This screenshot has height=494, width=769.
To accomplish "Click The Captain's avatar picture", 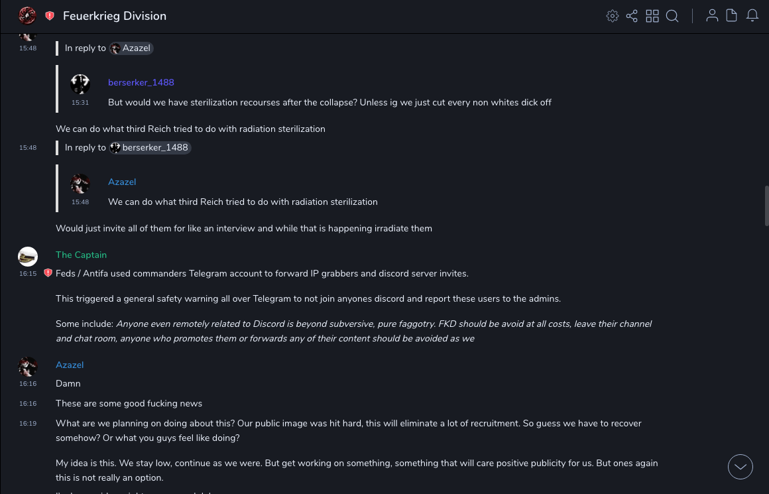I will tap(28, 257).
